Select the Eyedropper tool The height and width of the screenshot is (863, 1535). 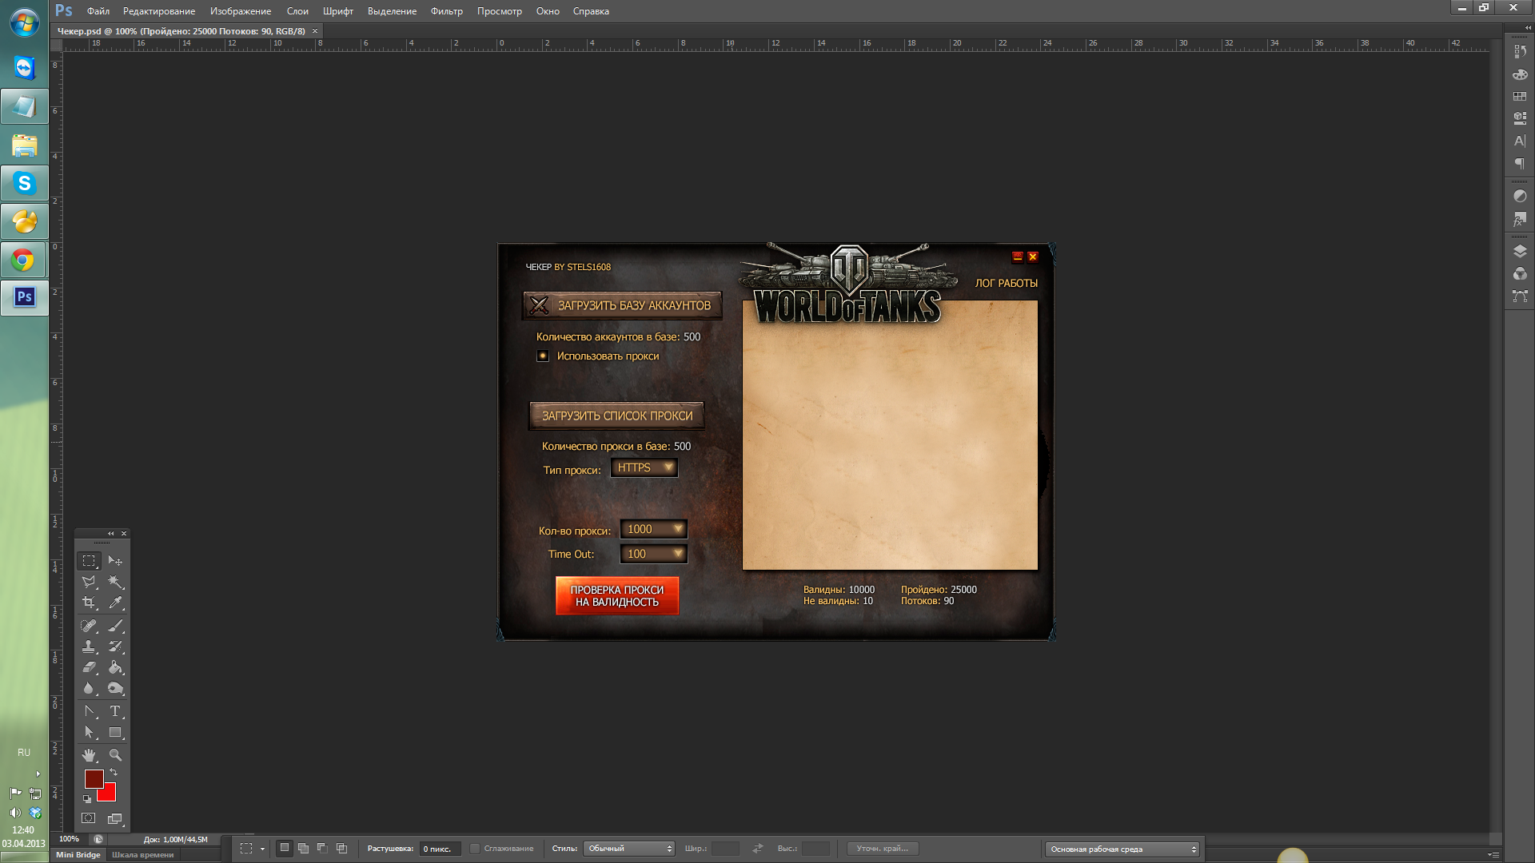(115, 603)
